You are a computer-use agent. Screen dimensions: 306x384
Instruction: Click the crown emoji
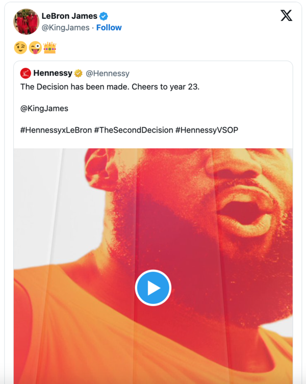49,48
